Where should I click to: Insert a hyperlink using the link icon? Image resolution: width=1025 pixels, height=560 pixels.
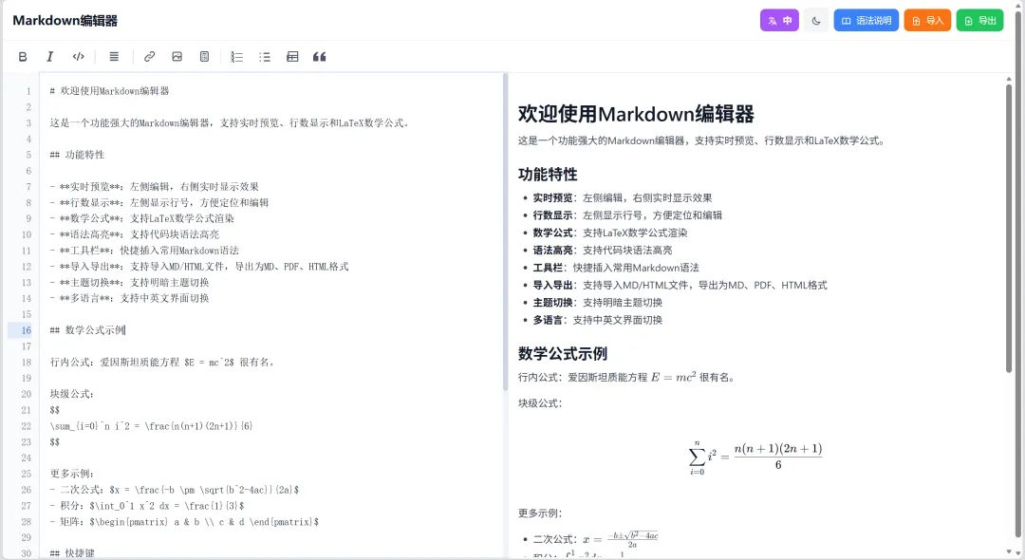[150, 57]
